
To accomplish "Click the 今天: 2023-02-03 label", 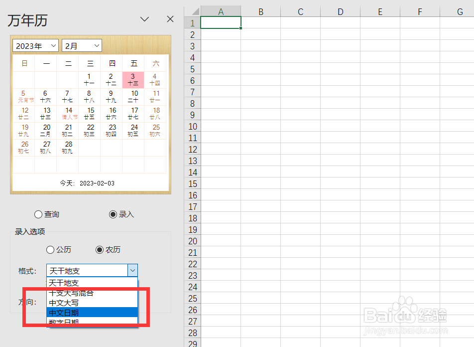I will pos(87,183).
